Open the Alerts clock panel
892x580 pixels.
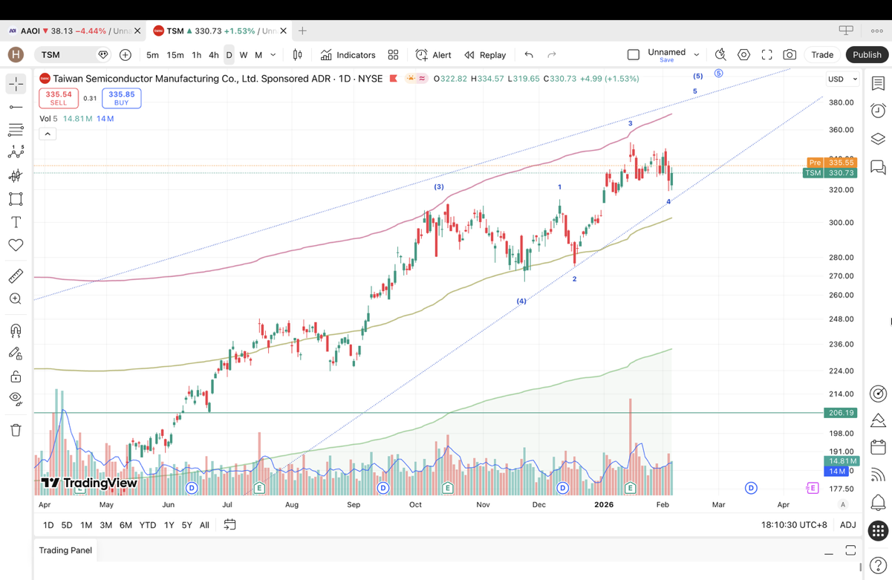(x=878, y=111)
